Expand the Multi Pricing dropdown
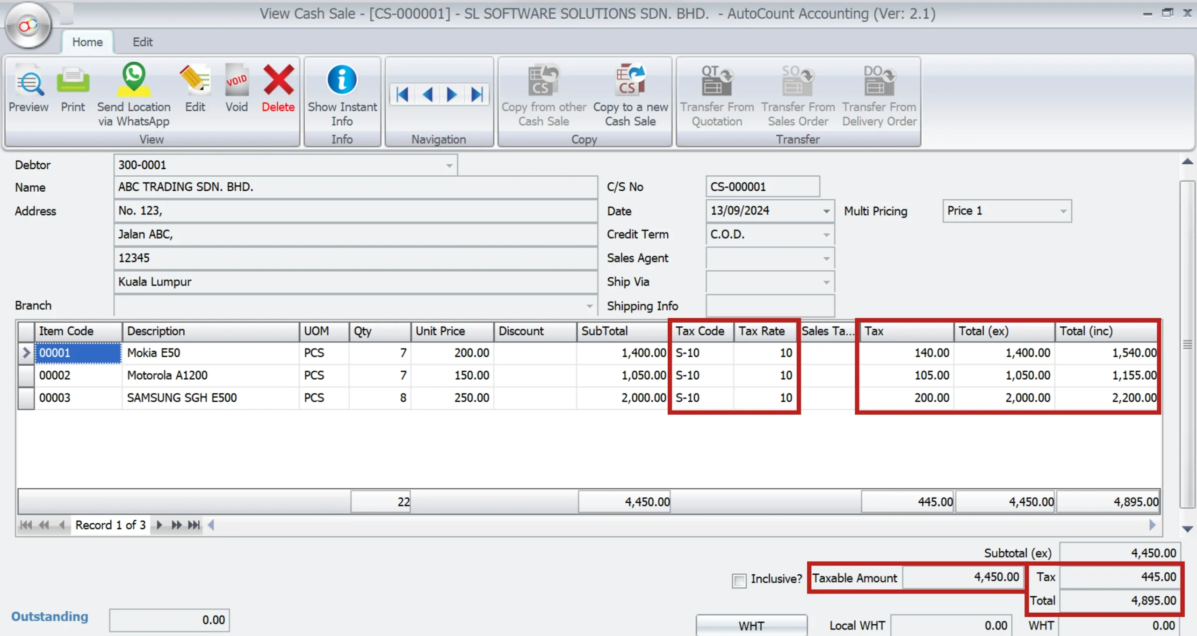Screen dimensions: 1197x636 1063,211
